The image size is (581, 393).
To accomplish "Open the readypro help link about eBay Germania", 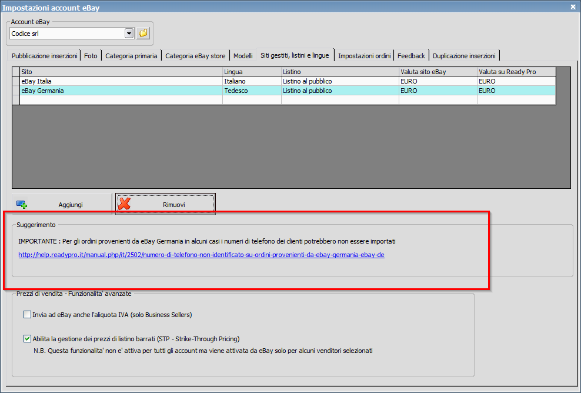I will 201,255.
